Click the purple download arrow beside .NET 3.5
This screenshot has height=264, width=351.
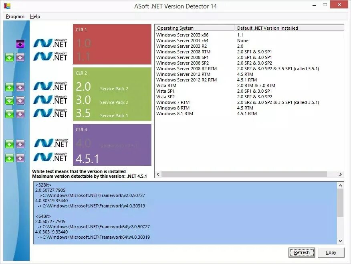tap(20, 114)
